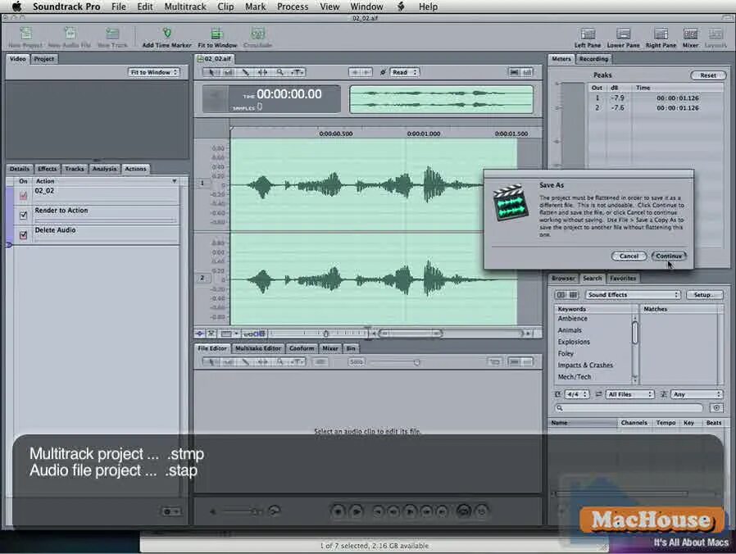Switch to spectrum view button at editor top right

pyautogui.click(x=528, y=72)
